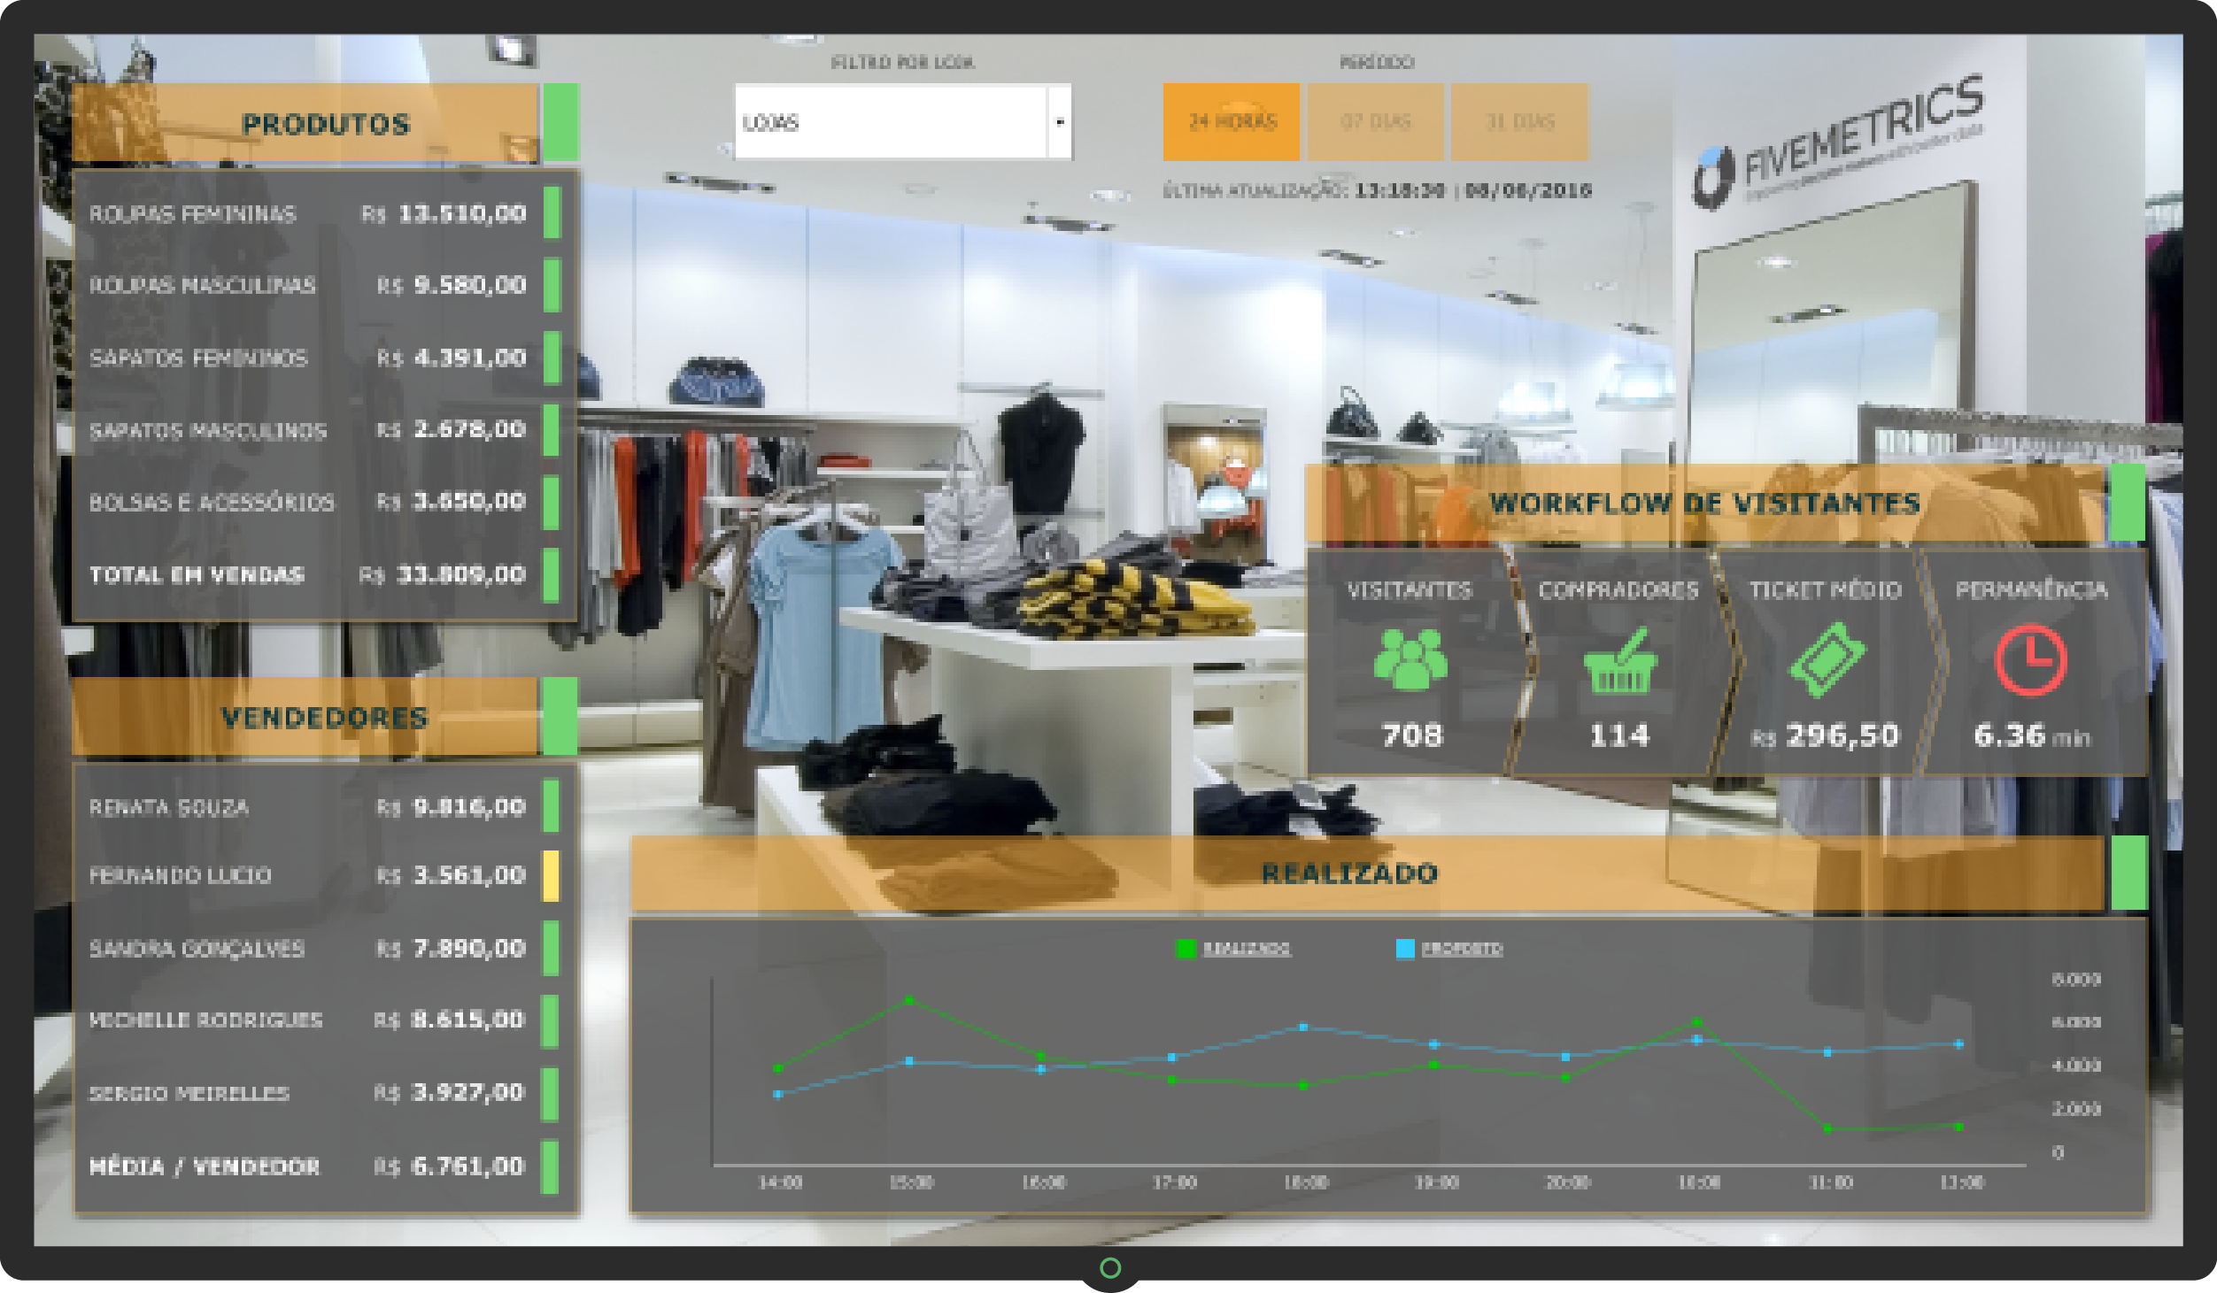This screenshot has width=2217, height=1293.
Task: Click the green Realizado peak point at 15:00
Action: pyautogui.click(x=910, y=1000)
